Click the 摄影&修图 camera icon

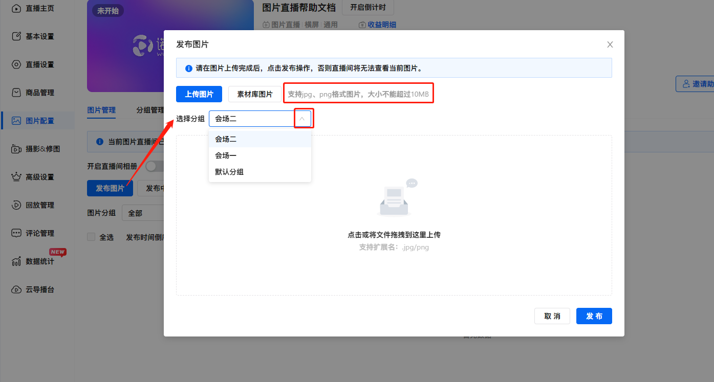16,149
